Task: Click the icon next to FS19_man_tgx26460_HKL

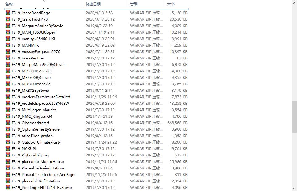Action: point(8,39)
